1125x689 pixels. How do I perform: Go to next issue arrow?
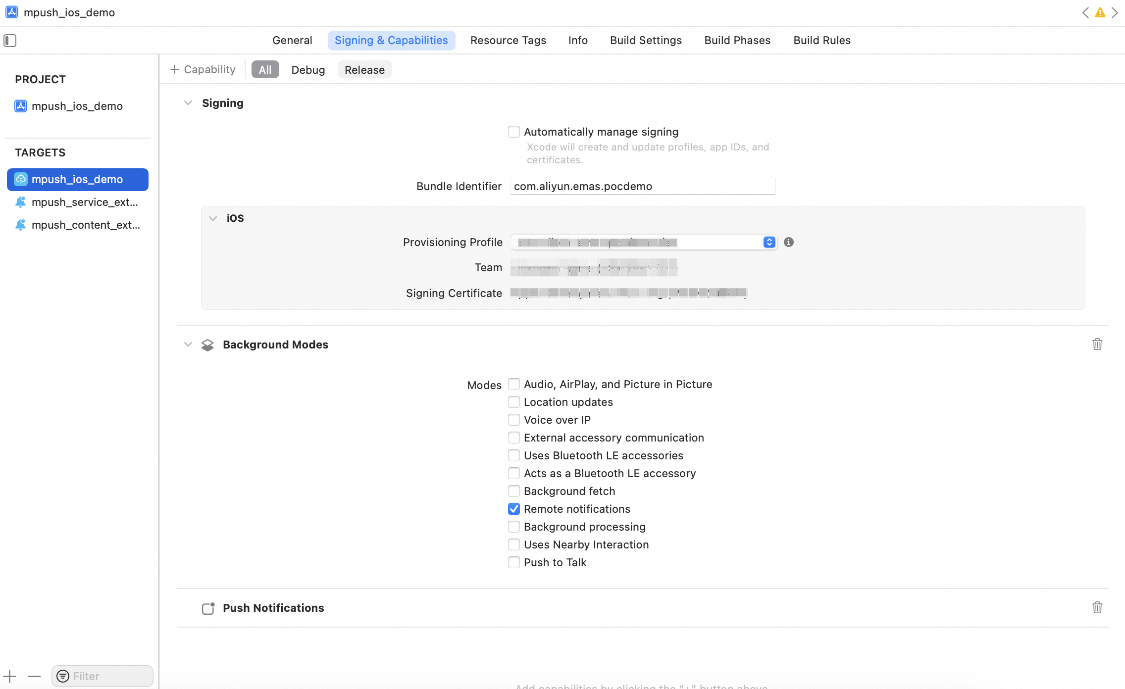(x=1115, y=13)
